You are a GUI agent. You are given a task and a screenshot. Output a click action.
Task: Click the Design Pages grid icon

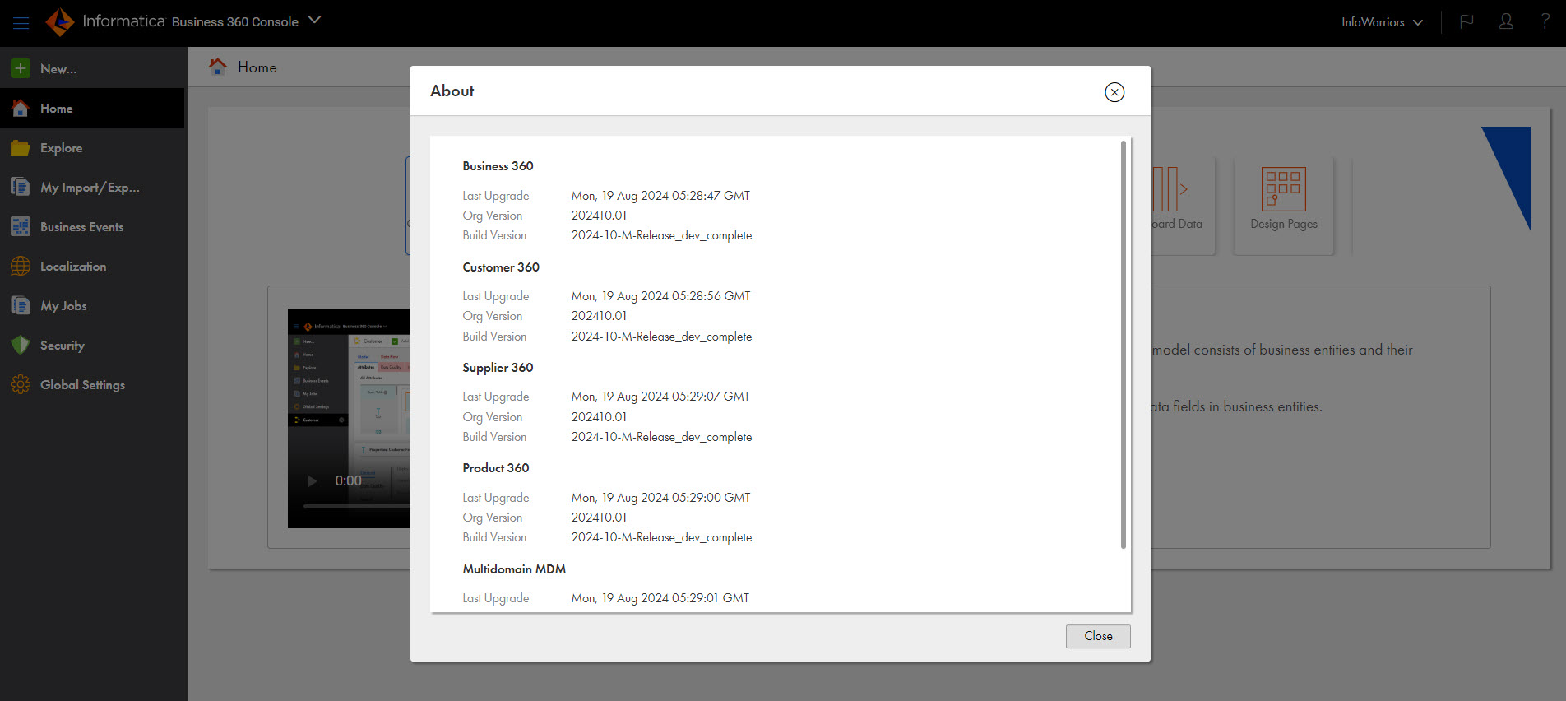[1283, 189]
